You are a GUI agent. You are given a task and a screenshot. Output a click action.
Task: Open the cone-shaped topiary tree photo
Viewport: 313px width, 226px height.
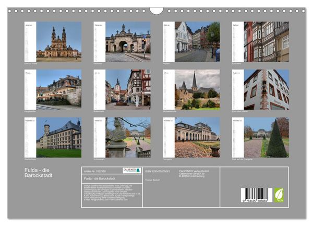click(266, 137)
